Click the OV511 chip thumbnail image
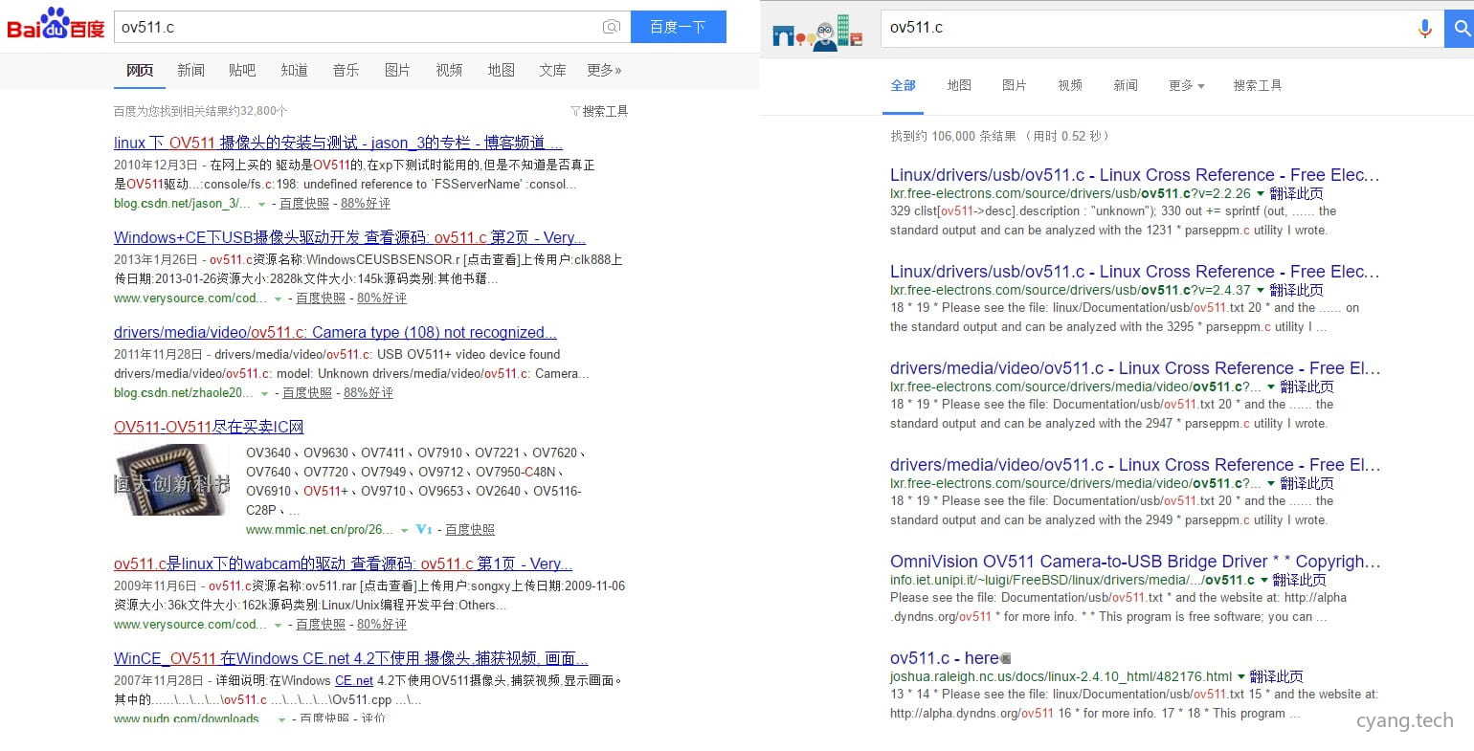 [171, 481]
